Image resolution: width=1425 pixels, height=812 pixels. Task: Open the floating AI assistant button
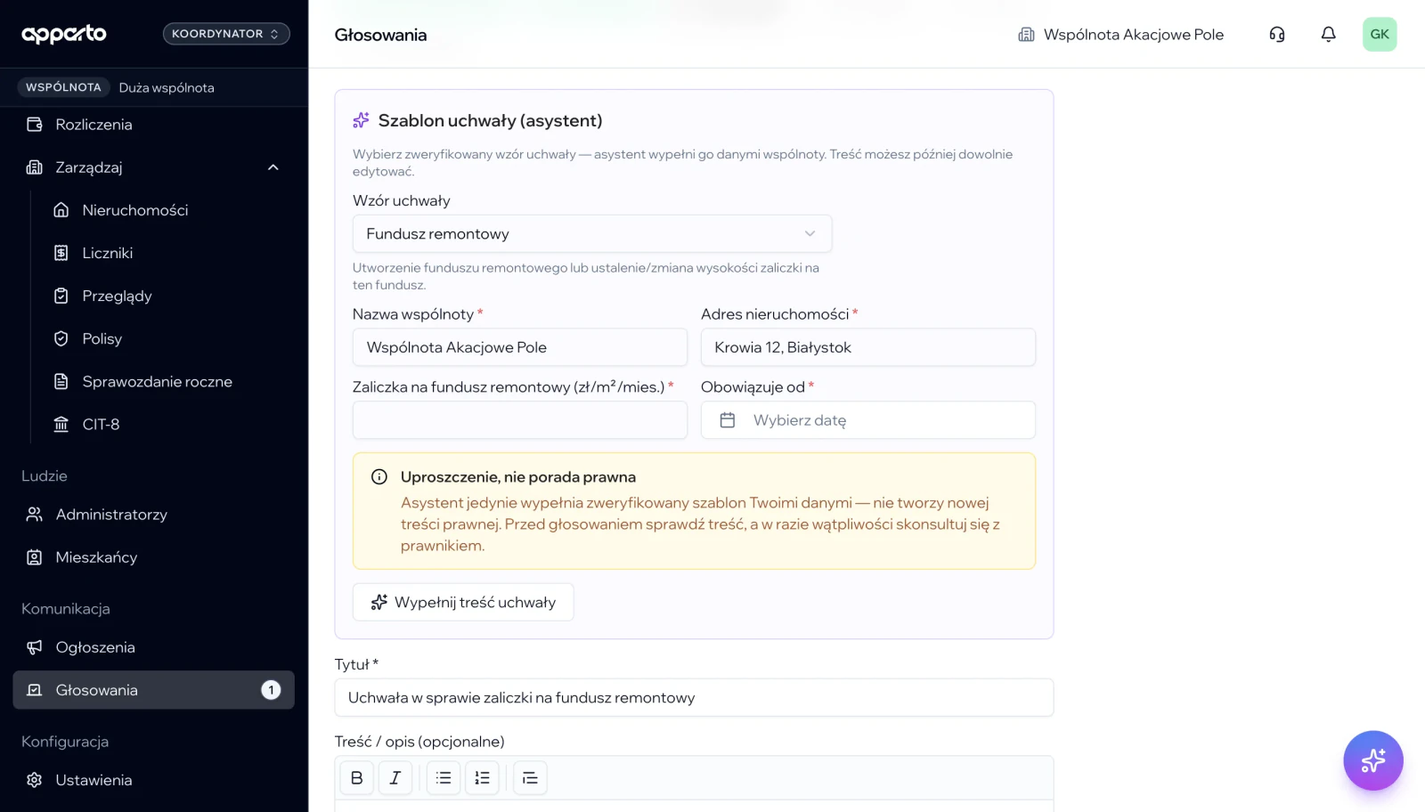pos(1372,760)
